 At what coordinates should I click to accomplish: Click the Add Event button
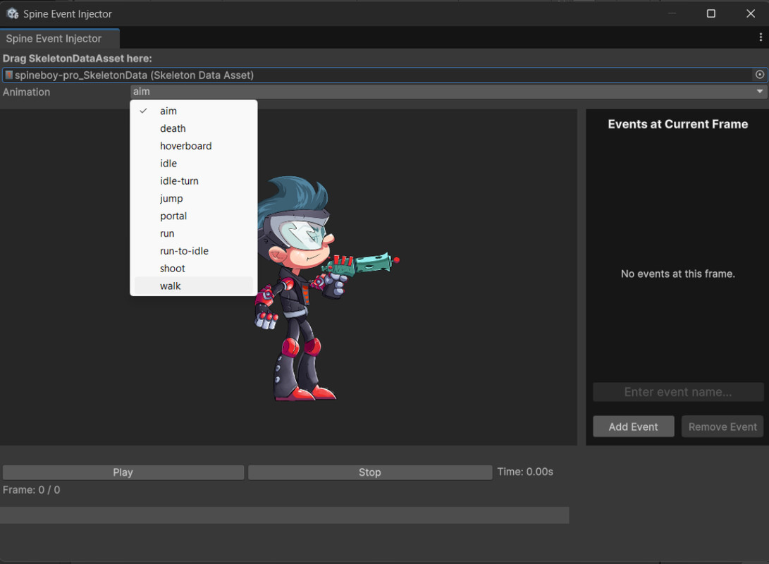pos(633,427)
